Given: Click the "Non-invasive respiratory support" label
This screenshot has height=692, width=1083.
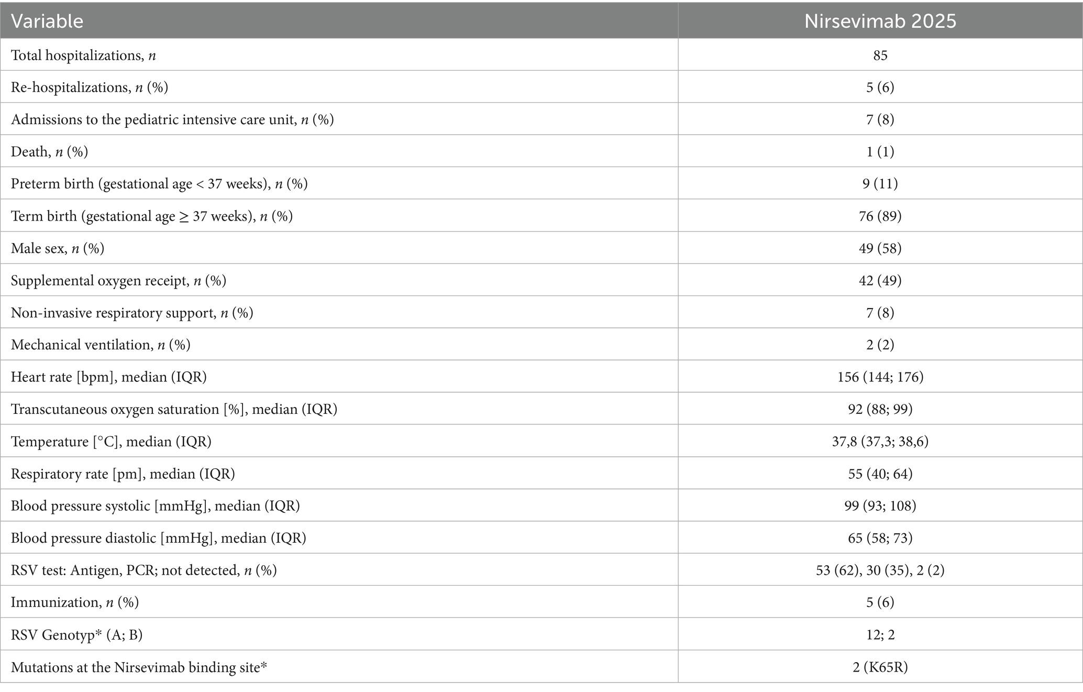Looking at the screenshot, I should click(132, 313).
